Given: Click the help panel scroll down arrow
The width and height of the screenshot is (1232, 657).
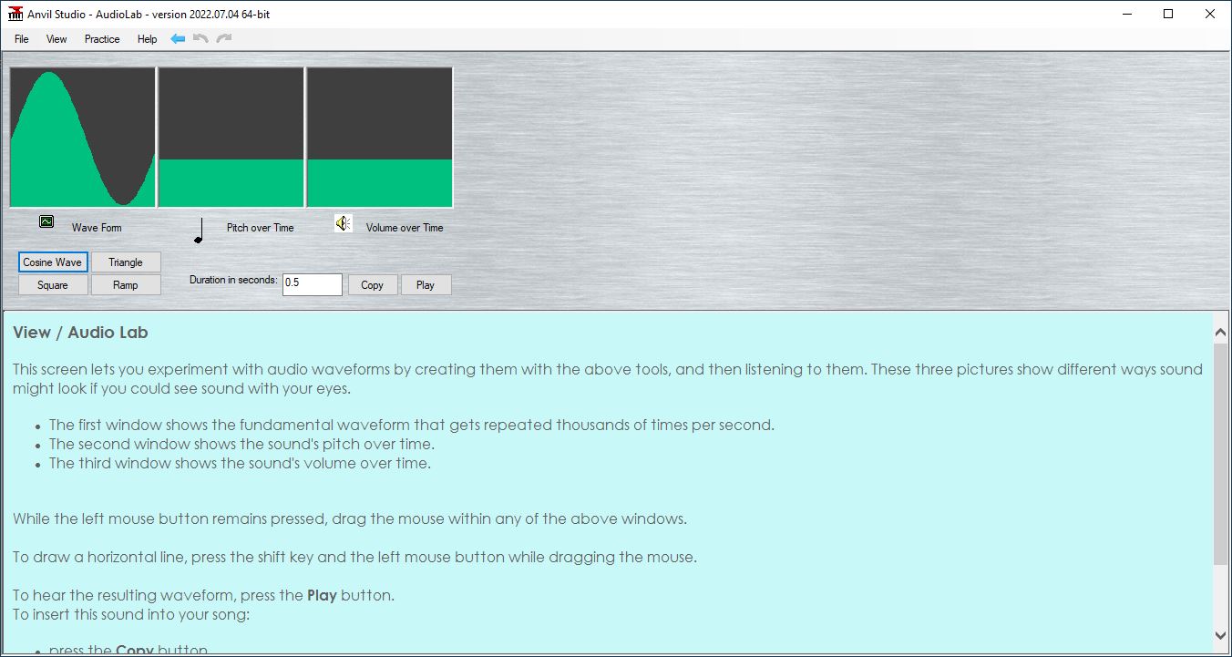Looking at the screenshot, I should [x=1221, y=635].
